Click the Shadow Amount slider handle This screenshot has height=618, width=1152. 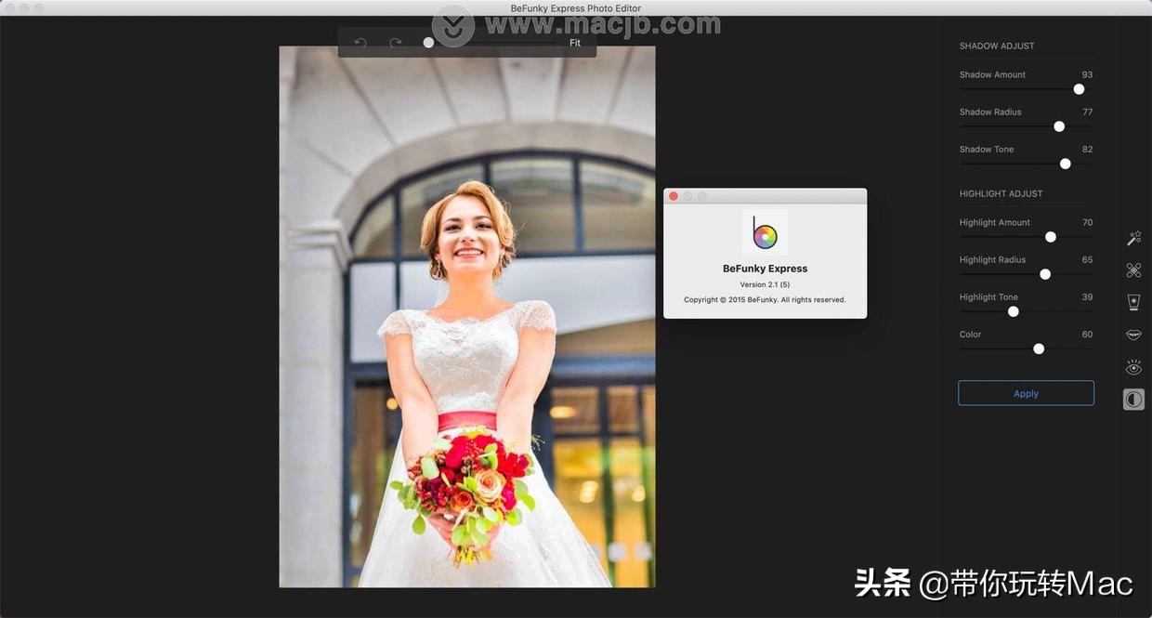coord(1079,89)
